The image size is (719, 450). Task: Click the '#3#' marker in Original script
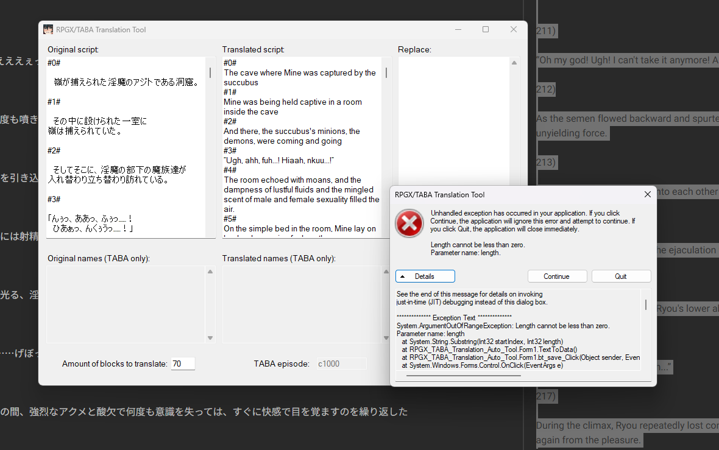pyautogui.click(x=54, y=199)
